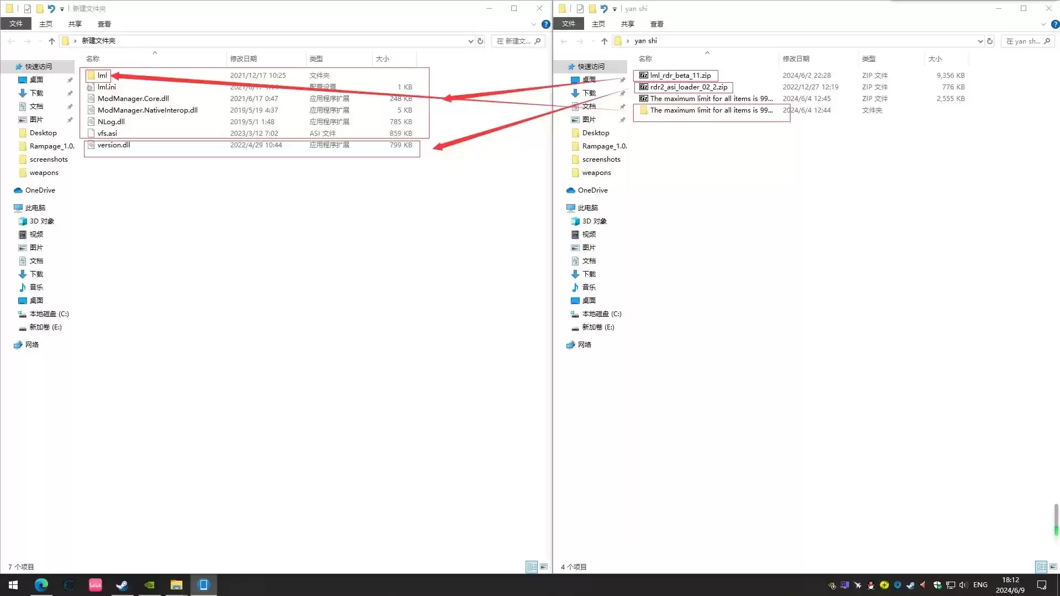Click the undo icon in left window title bar
1060x596 pixels.
point(51,8)
